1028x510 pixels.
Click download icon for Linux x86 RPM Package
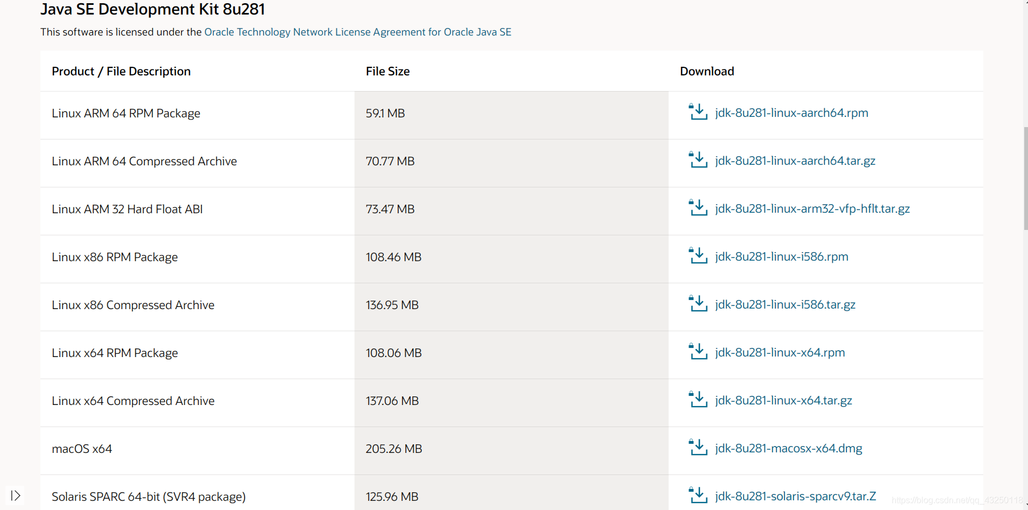(x=698, y=256)
